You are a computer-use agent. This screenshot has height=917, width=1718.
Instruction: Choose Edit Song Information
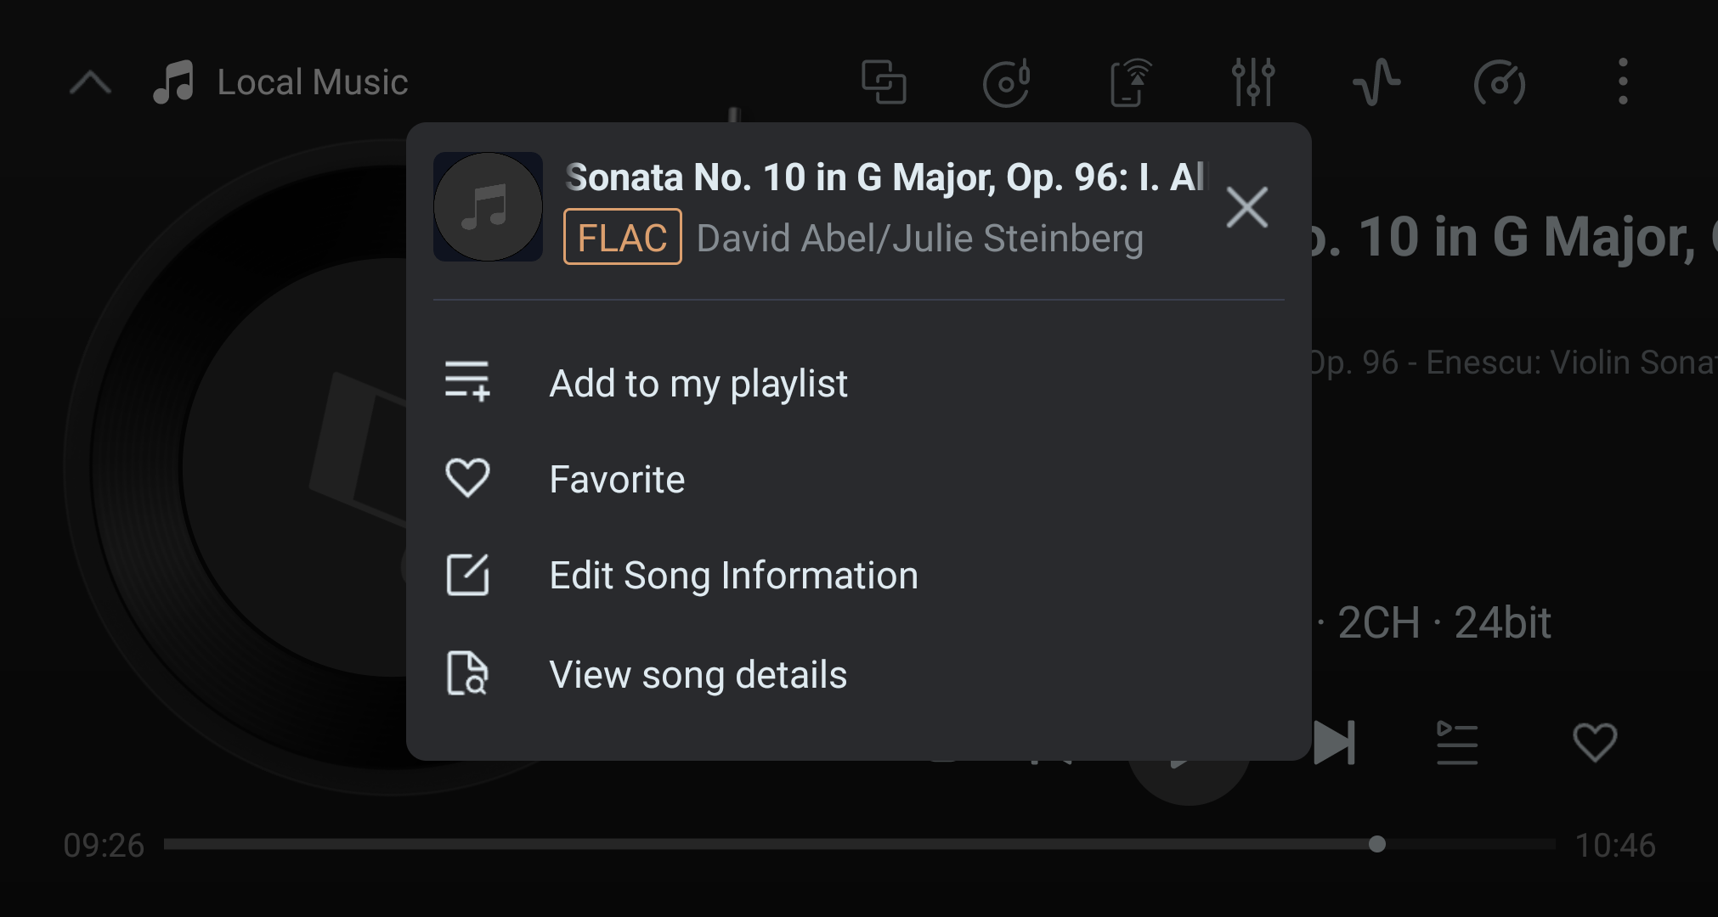[x=858, y=575]
